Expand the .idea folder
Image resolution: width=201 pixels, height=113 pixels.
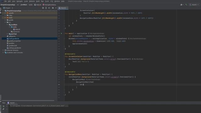(x=5, y=15)
